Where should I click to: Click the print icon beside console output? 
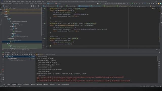point(159,66)
